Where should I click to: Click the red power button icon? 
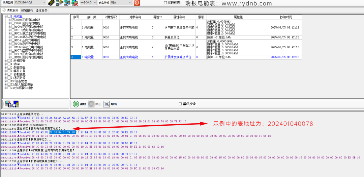tap(137, 3)
